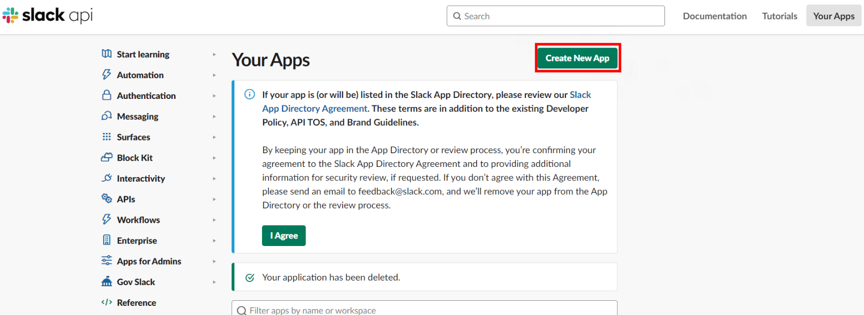The width and height of the screenshot is (864, 315).
Task: Open Surfaces in the sidebar
Action: [x=134, y=137]
